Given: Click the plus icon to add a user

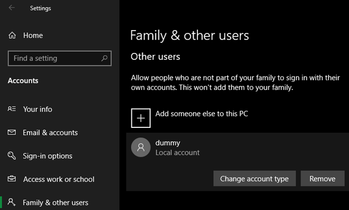Looking at the screenshot, I should coord(141,118).
